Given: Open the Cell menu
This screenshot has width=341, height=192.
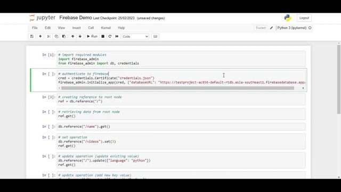Looking at the screenshot, I should point(91,28).
